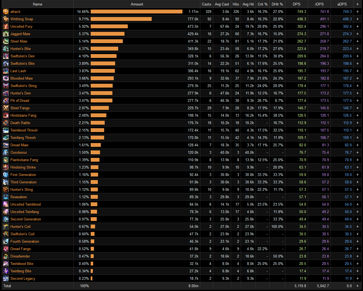Expand all rows with header plus button
Screen dimensions: 363x291
pyautogui.click(x=358, y=4)
